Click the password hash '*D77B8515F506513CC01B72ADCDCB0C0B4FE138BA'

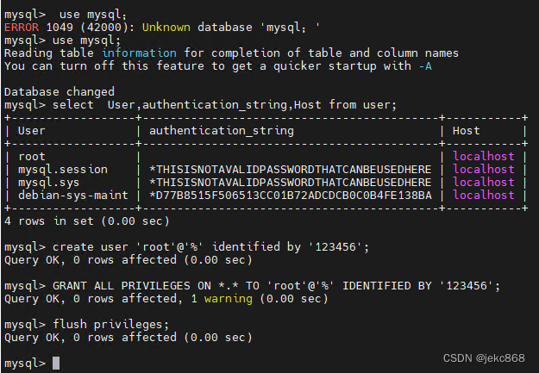(x=291, y=195)
